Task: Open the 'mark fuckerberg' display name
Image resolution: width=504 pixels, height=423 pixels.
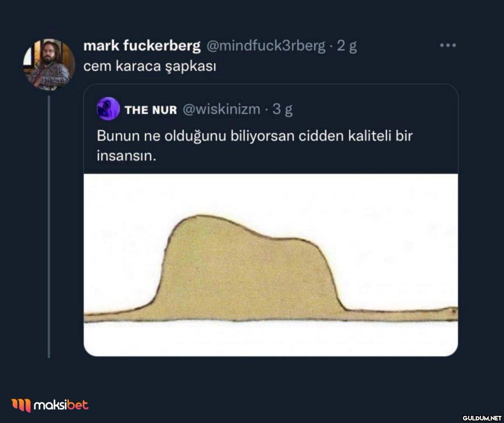Action: tap(142, 46)
